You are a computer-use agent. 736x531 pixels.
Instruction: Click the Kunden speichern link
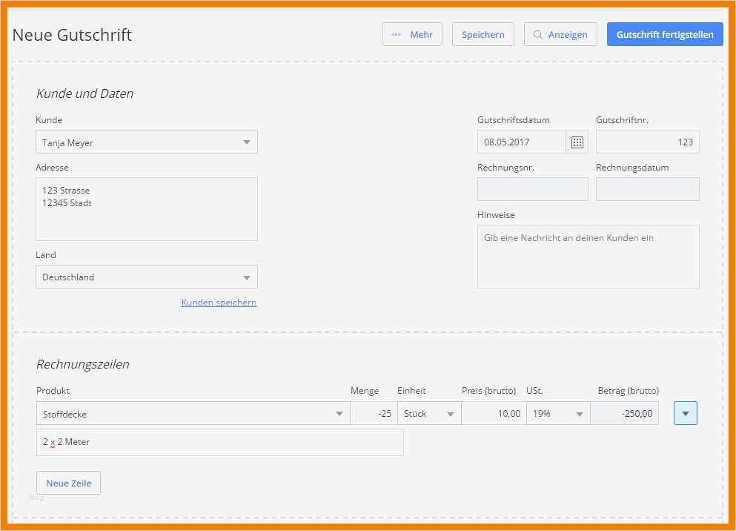tap(219, 303)
